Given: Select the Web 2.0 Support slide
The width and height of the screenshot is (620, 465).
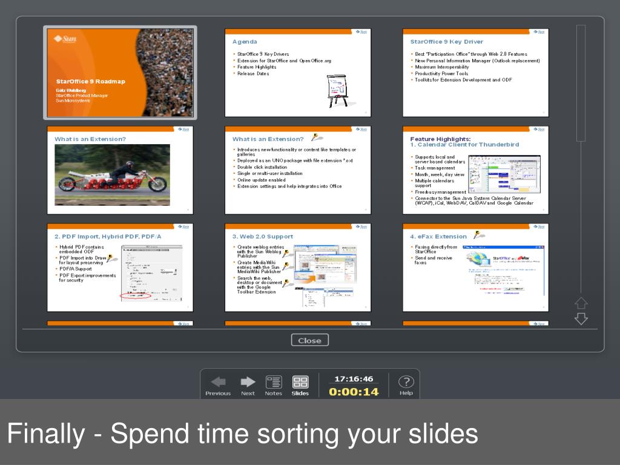Looking at the screenshot, I should [x=298, y=268].
